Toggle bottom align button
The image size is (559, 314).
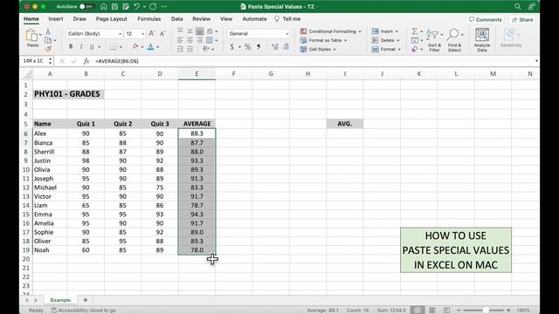(200, 31)
